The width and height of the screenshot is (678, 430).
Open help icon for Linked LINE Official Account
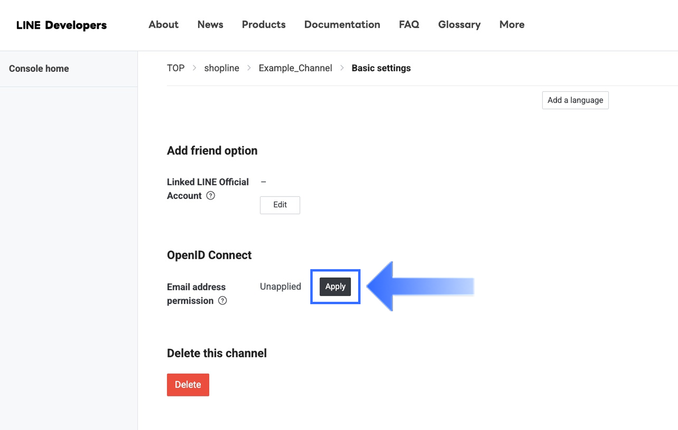211,195
